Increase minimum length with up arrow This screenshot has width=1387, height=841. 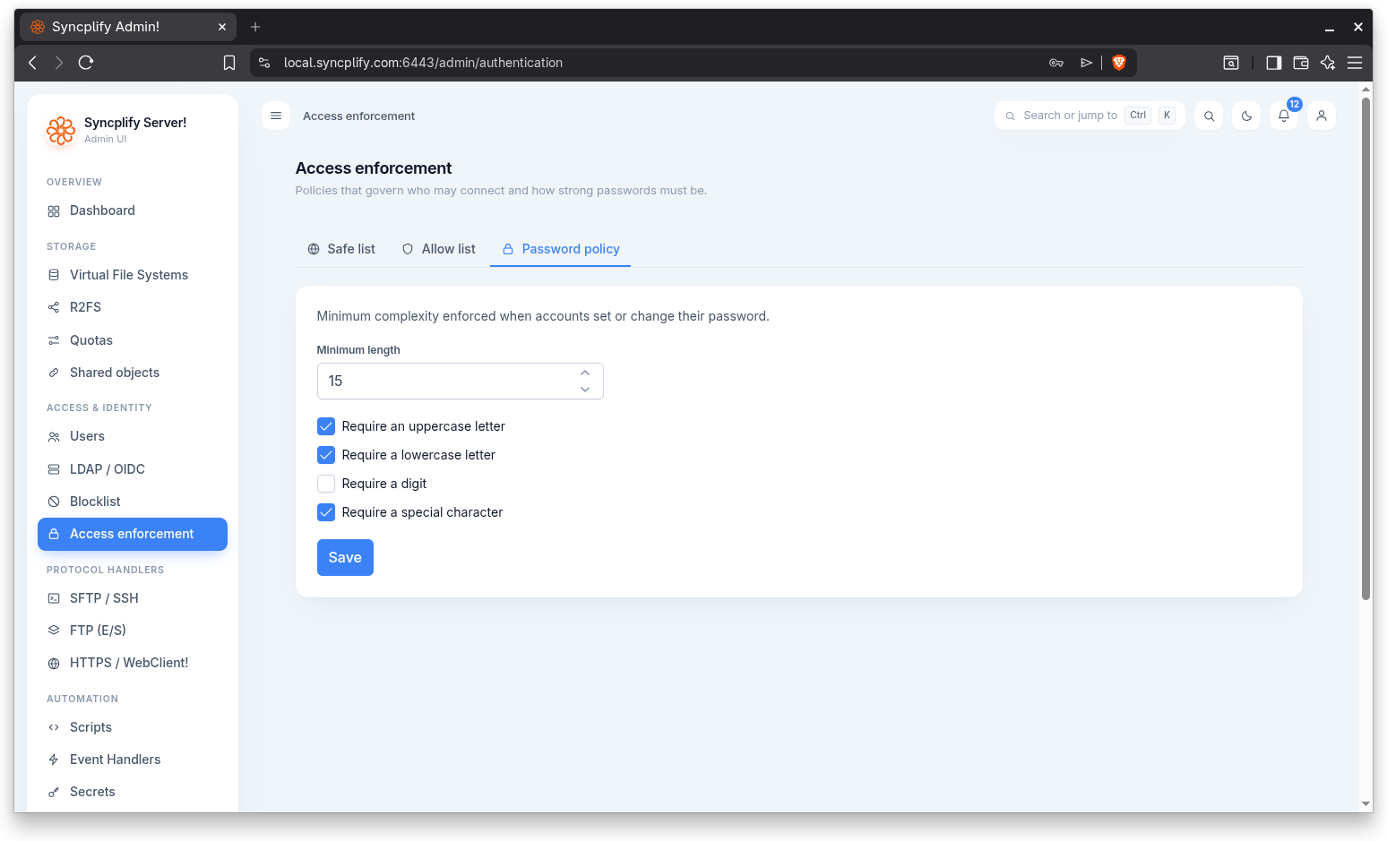(585, 373)
